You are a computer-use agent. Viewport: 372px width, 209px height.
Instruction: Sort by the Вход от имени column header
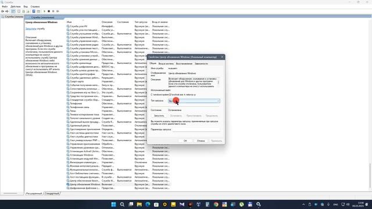point(160,22)
